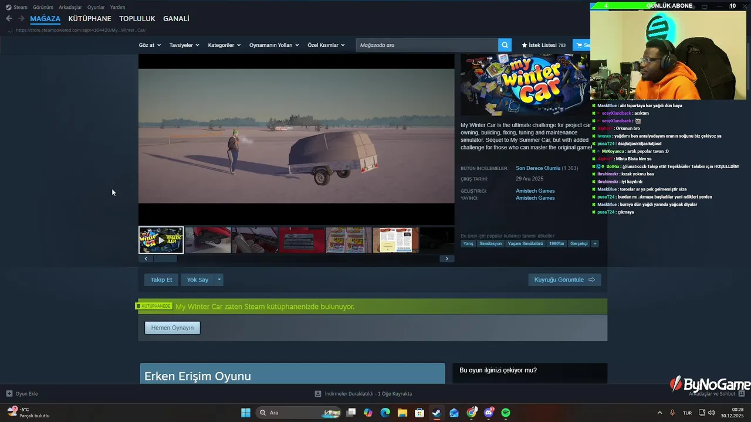Open the Görünüm menu
This screenshot has width=751, height=422.
43,7
